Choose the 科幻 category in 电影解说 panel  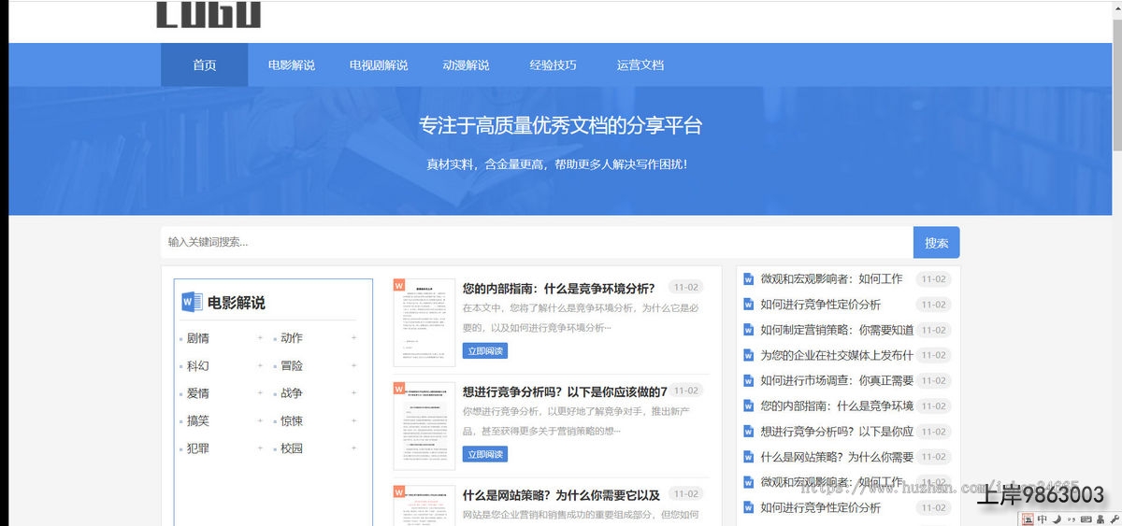pos(198,366)
